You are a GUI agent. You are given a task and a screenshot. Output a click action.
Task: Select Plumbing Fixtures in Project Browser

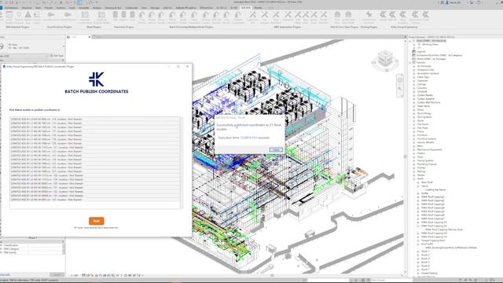427,164
